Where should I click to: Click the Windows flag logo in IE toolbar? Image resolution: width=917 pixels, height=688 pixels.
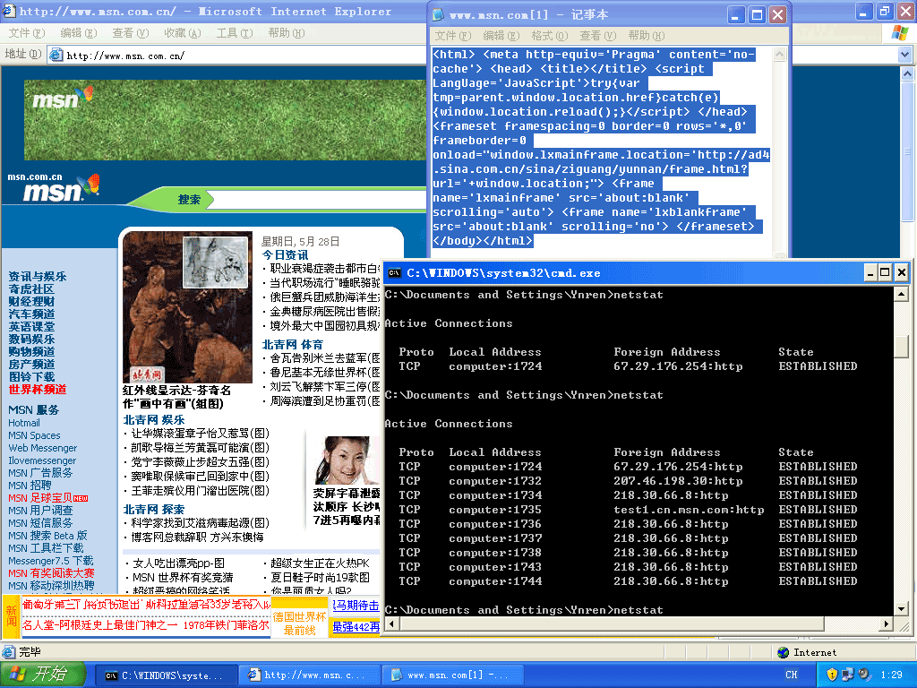(900, 33)
